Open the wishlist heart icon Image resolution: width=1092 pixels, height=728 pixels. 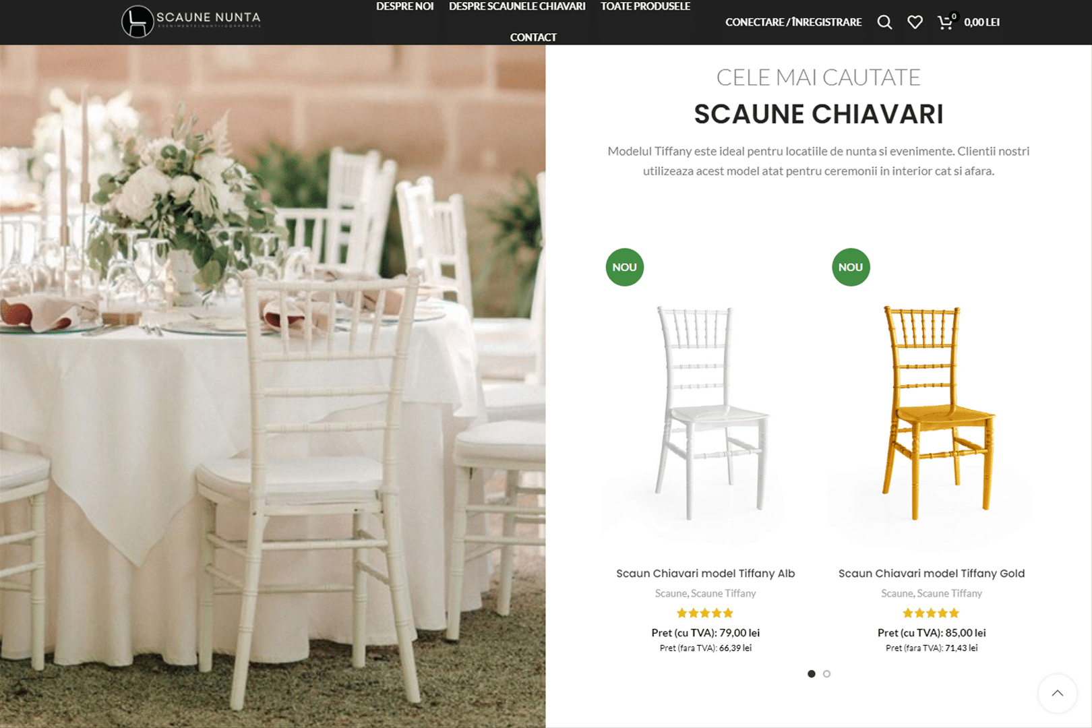(915, 22)
